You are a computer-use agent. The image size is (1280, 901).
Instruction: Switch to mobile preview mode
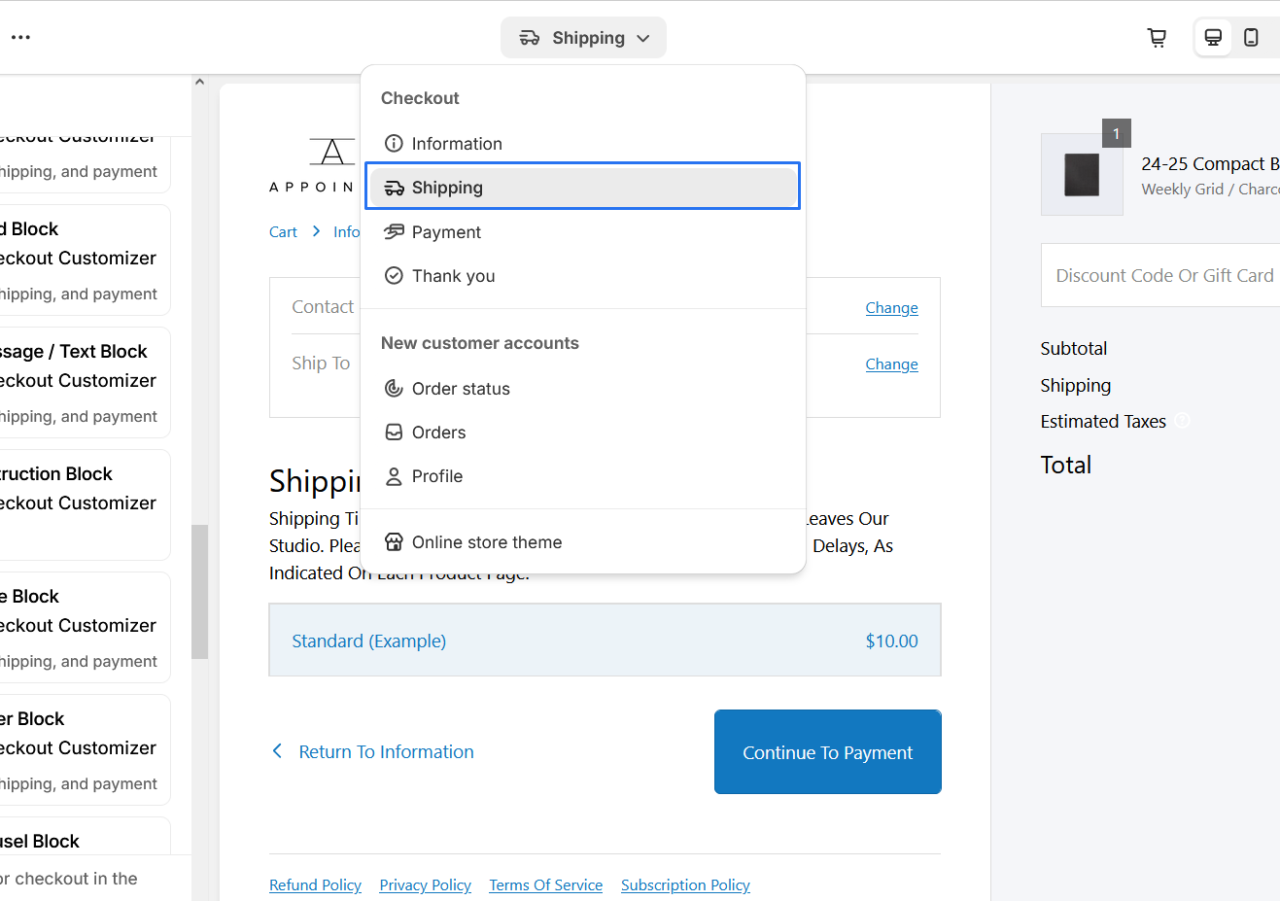click(1251, 38)
